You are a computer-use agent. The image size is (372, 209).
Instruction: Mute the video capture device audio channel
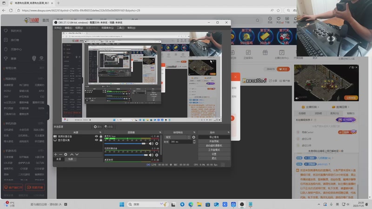point(151,155)
